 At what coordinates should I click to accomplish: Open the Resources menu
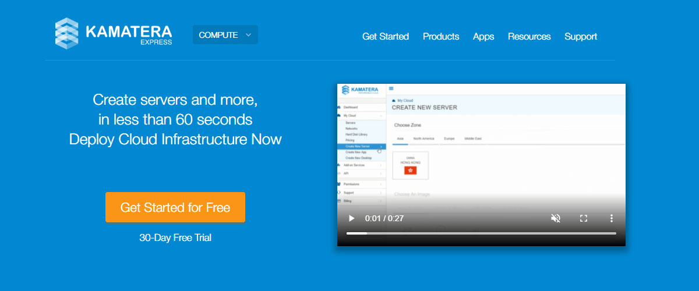[x=529, y=36]
